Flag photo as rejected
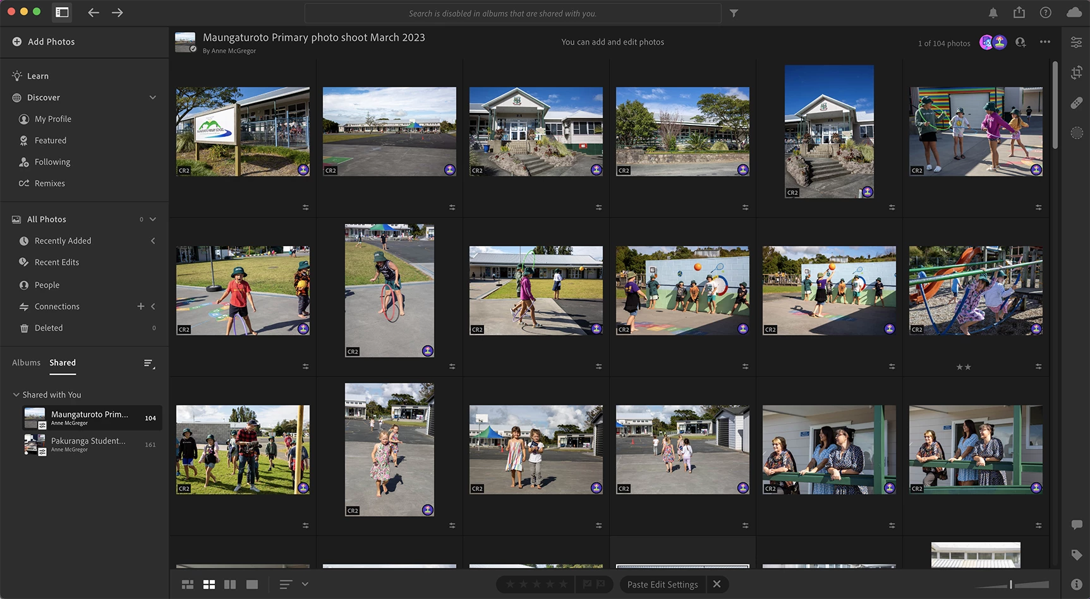The height and width of the screenshot is (599, 1090). [x=600, y=584]
